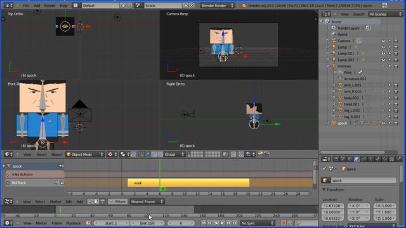Click the RenderLayers image icon in outliner
The image size is (406, 228).
pyautogui.click(x=368, y=28)
